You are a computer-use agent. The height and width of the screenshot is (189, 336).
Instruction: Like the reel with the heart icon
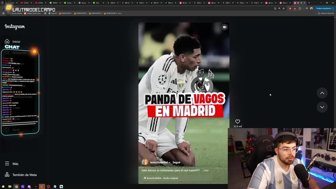coord(238,122)
